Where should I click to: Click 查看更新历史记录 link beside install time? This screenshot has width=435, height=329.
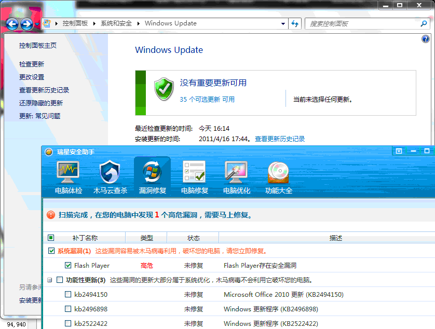coord(280,139)
